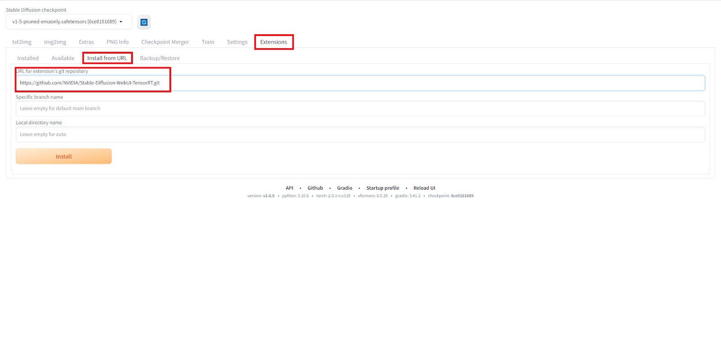Open the Github footer link

click(x=315, y=188)
